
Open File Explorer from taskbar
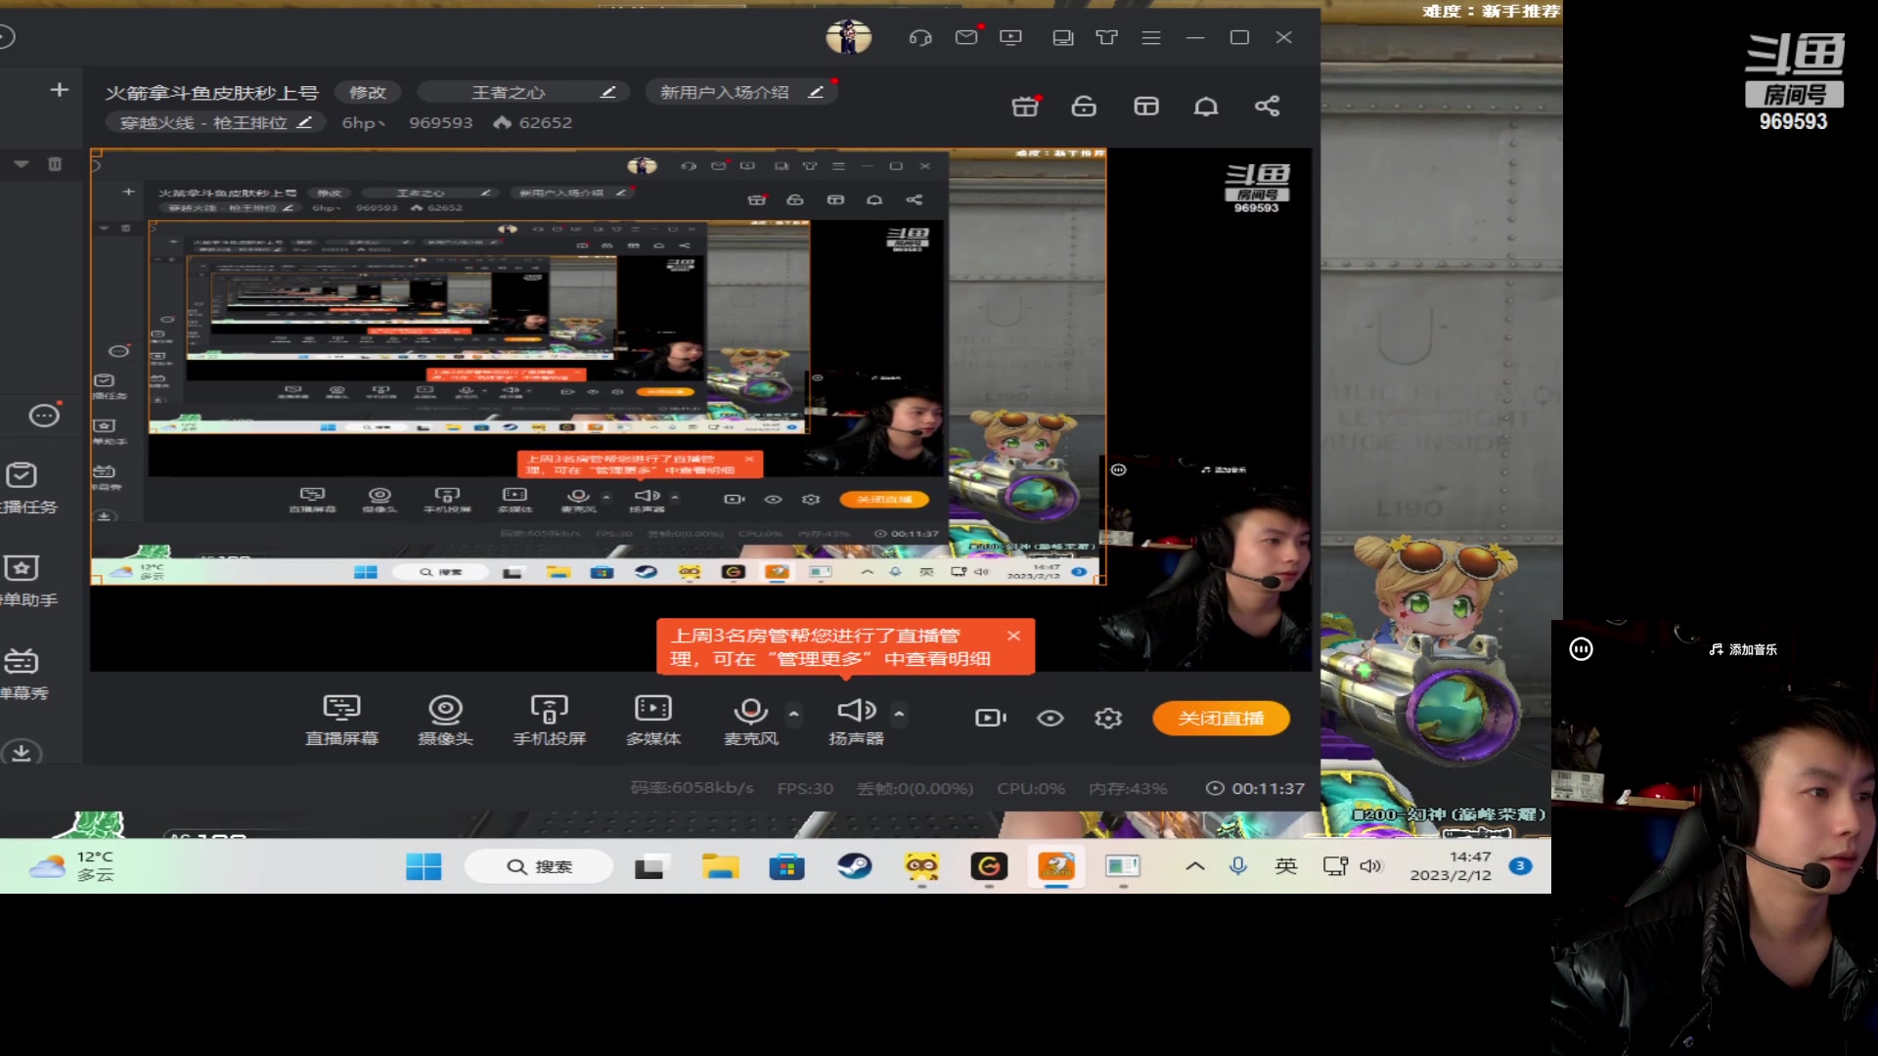[720, 866]
